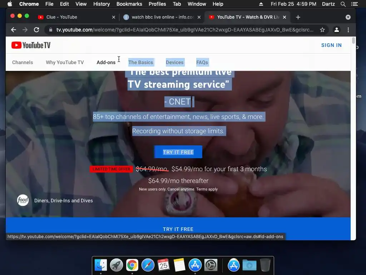Viewport: 366px width, 275px height.
Task: Open the tab search dropdown arrow
Action: [348, 17]
